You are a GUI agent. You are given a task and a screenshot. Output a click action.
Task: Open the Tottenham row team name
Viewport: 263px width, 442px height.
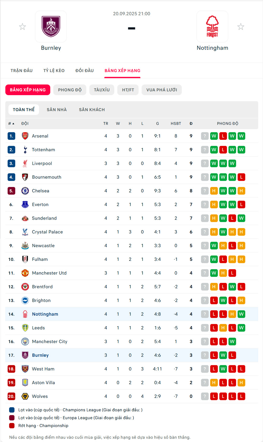coord(43,150)
